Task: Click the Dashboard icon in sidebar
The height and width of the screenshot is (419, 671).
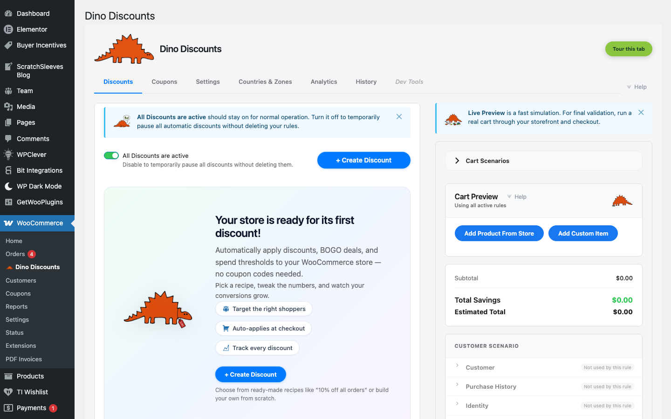Action: click(8, 14)
